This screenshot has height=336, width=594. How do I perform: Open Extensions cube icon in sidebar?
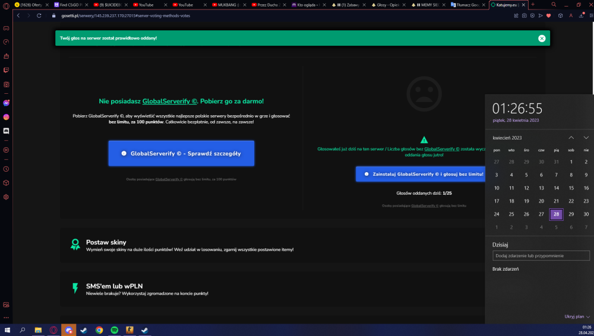(6, 183)
